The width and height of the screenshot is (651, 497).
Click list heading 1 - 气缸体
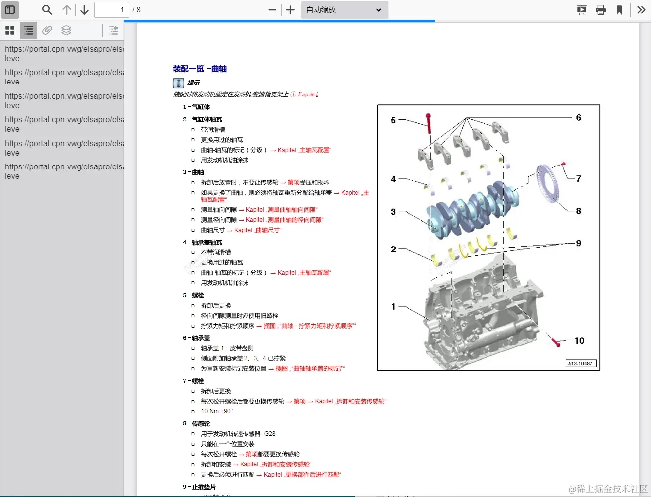coord(196,107)
